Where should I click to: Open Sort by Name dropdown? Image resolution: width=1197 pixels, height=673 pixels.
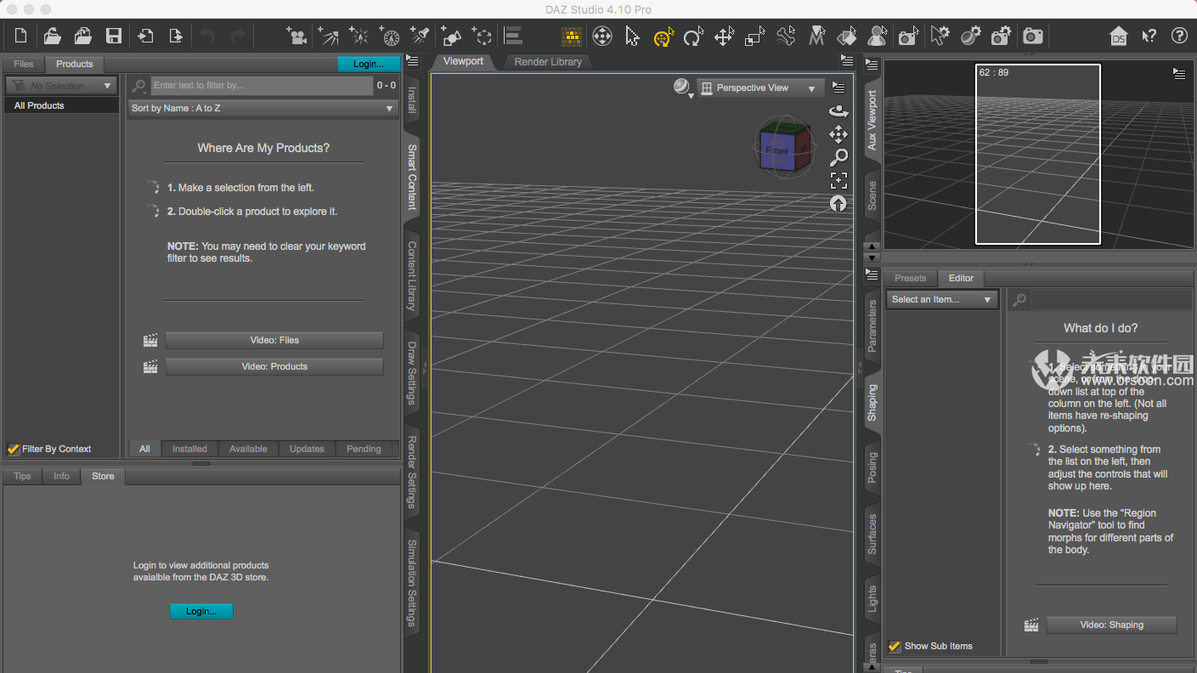click(x=263, y=108)
